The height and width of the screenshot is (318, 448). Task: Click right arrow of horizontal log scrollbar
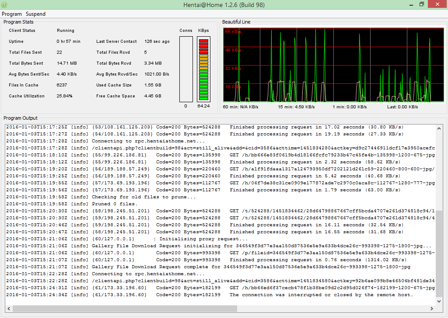(432, 308)
